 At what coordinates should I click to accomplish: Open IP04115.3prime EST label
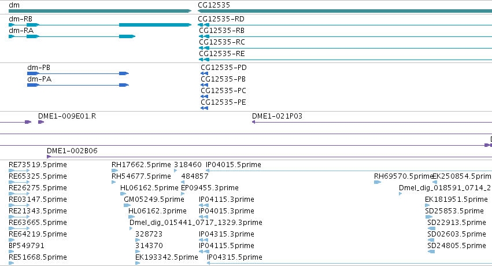pyautogui.click(x=226, y=199)
